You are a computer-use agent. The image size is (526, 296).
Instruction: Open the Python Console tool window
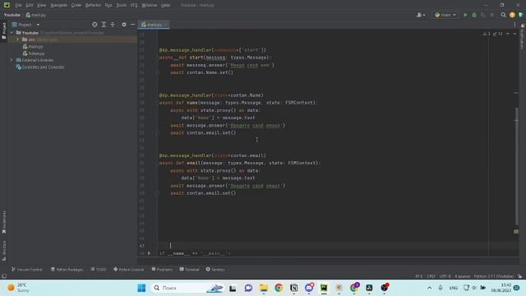[x=128, y=270]
